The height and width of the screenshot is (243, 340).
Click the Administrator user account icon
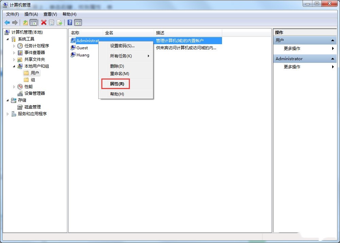pos(73,40)
